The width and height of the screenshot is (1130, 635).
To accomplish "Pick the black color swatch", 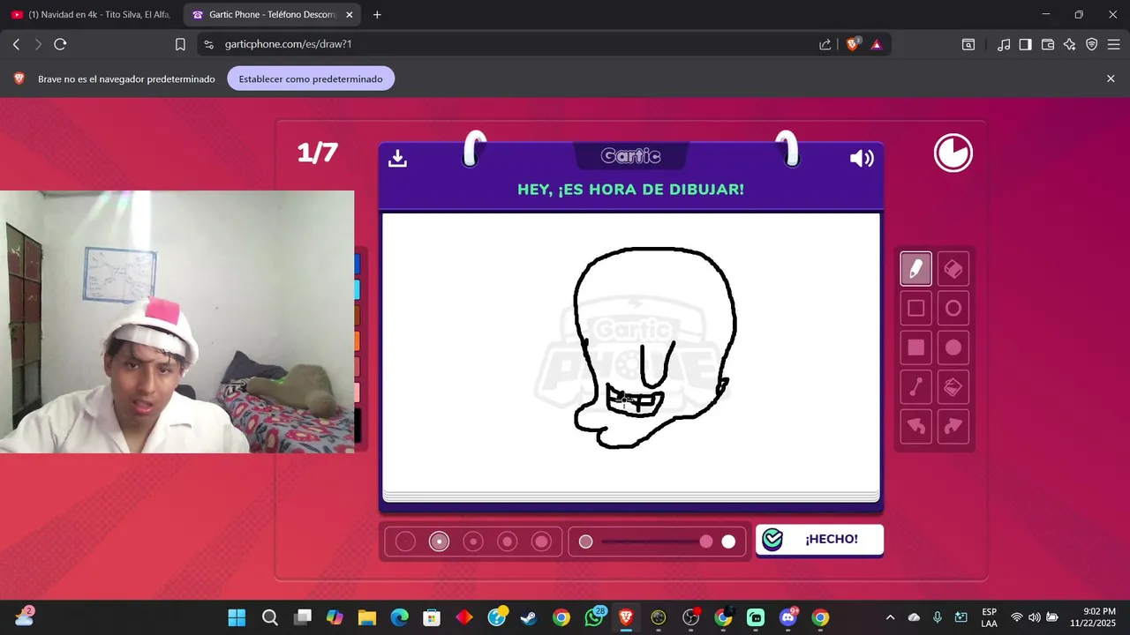I will coord(358,424).
